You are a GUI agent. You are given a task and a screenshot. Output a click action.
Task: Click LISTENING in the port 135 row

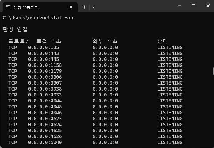170,47
